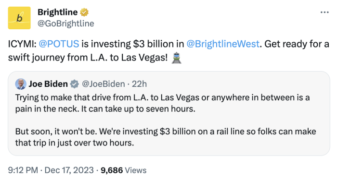Open the @BrightlineWest mention link
Viewport: 337px width, 180px height.
223,44
